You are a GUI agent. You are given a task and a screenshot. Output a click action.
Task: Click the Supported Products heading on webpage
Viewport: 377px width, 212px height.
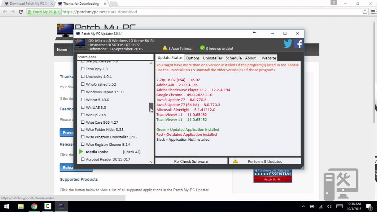pyautogui.click(x=79, y=179)
